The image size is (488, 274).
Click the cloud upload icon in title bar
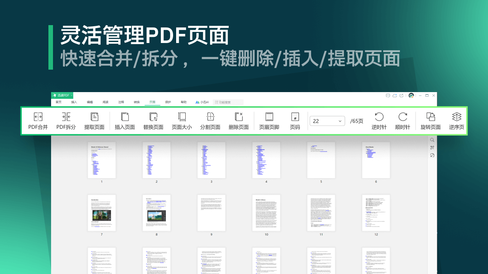(395, 95)
